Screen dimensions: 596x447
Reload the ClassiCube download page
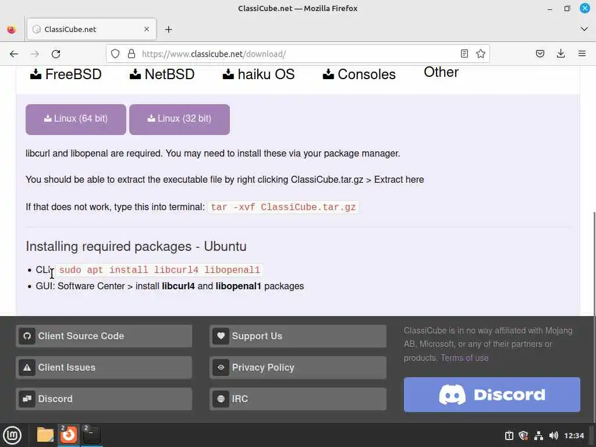[x=56, y=54]
